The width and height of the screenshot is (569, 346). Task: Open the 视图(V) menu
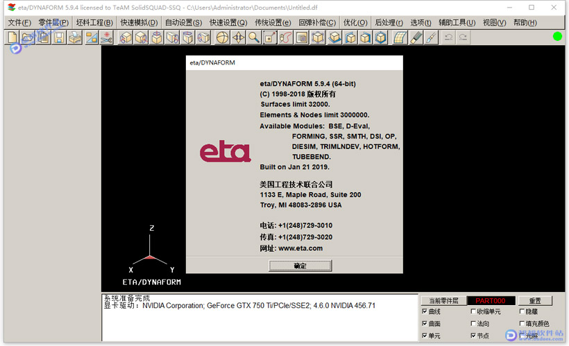coord(494,22)
